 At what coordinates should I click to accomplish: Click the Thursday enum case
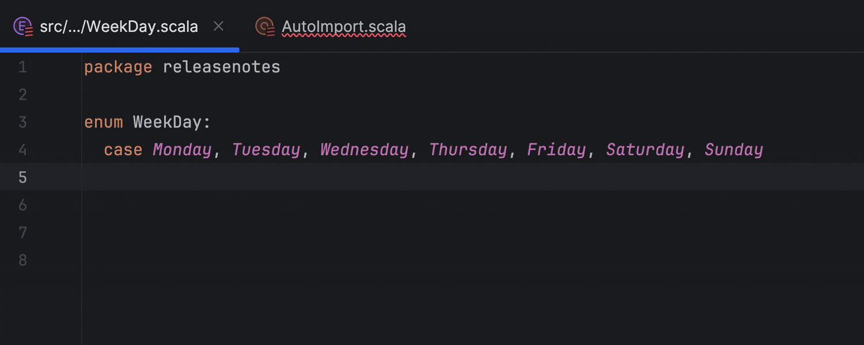click(468, 149)
